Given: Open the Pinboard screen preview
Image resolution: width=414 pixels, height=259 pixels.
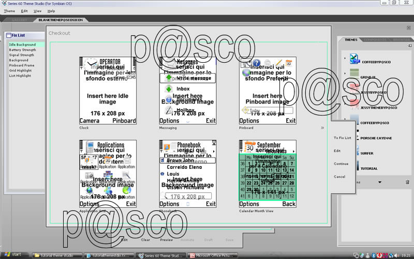Looking at the screenshot, I should click(268, 90).
